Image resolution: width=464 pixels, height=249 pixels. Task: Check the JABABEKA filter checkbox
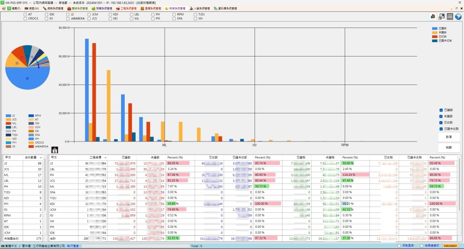(x=67, y=19)
